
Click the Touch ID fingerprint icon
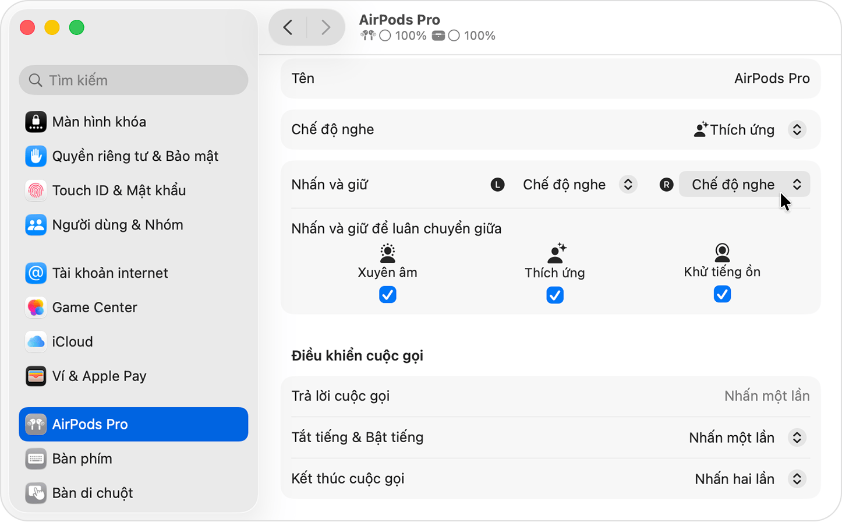pos(36,191)
